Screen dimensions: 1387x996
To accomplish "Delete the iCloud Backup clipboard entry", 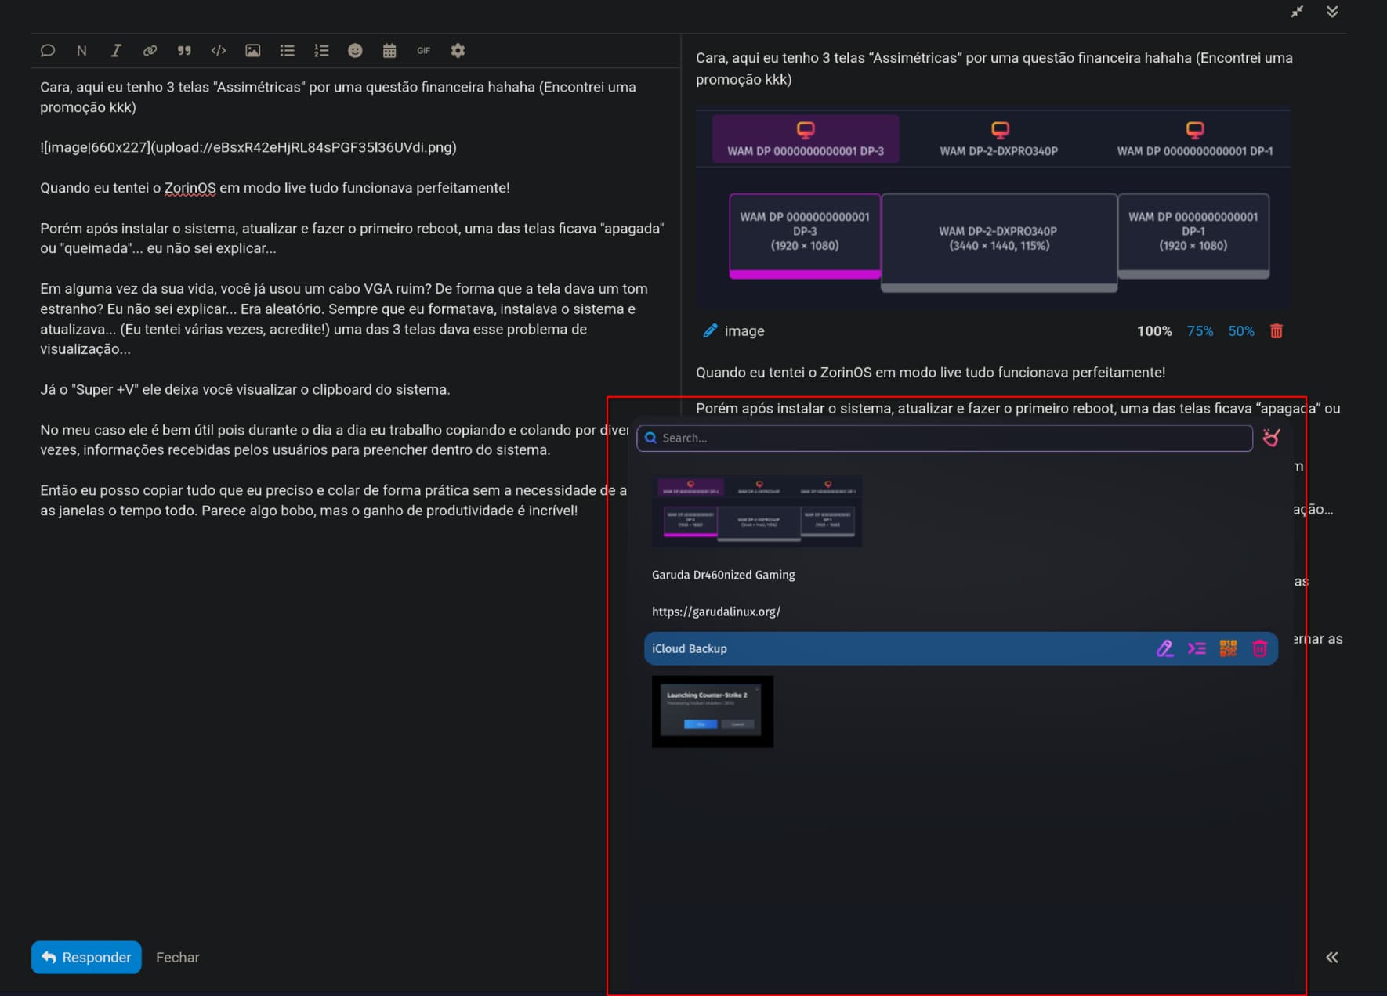I will [x=1259, y=648].
